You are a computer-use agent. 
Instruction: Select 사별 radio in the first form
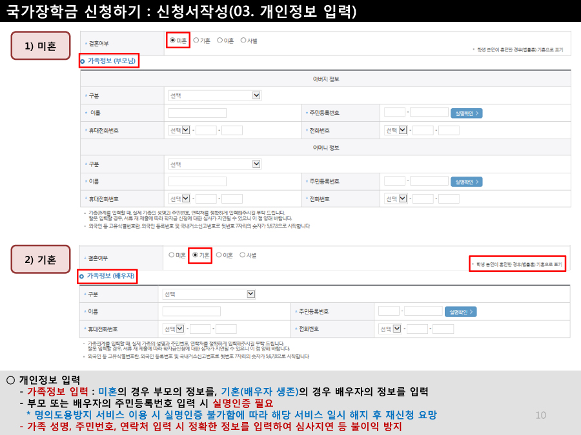tap(243, 41)
